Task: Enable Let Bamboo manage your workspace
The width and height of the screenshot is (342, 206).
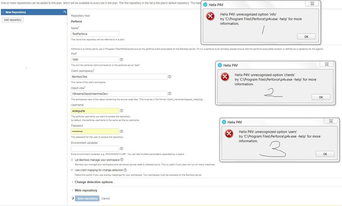Action: coord(72,159)
